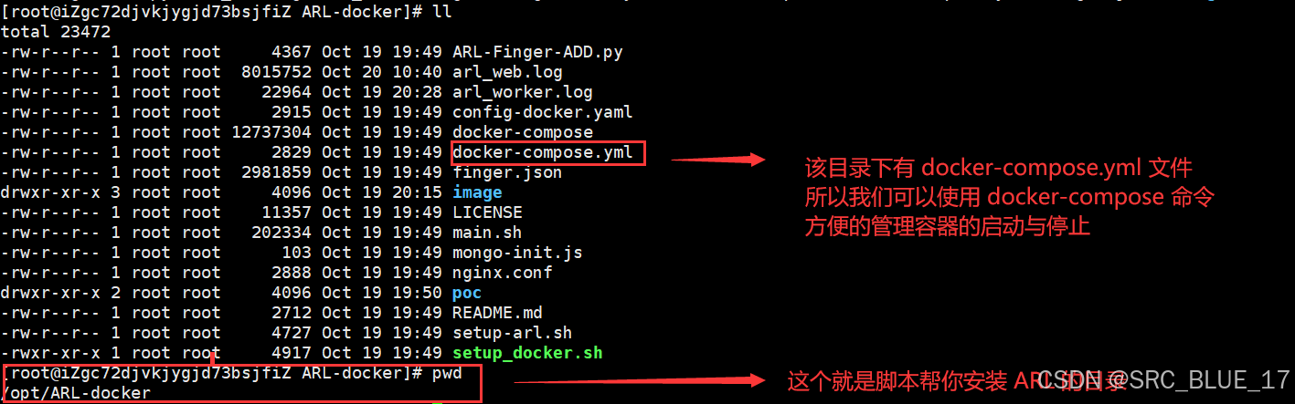Click the red arrow pointing to docker-compose annotation
Image resolution: width=1295 pixels, height=404 pixels.
tap(717, 160)
